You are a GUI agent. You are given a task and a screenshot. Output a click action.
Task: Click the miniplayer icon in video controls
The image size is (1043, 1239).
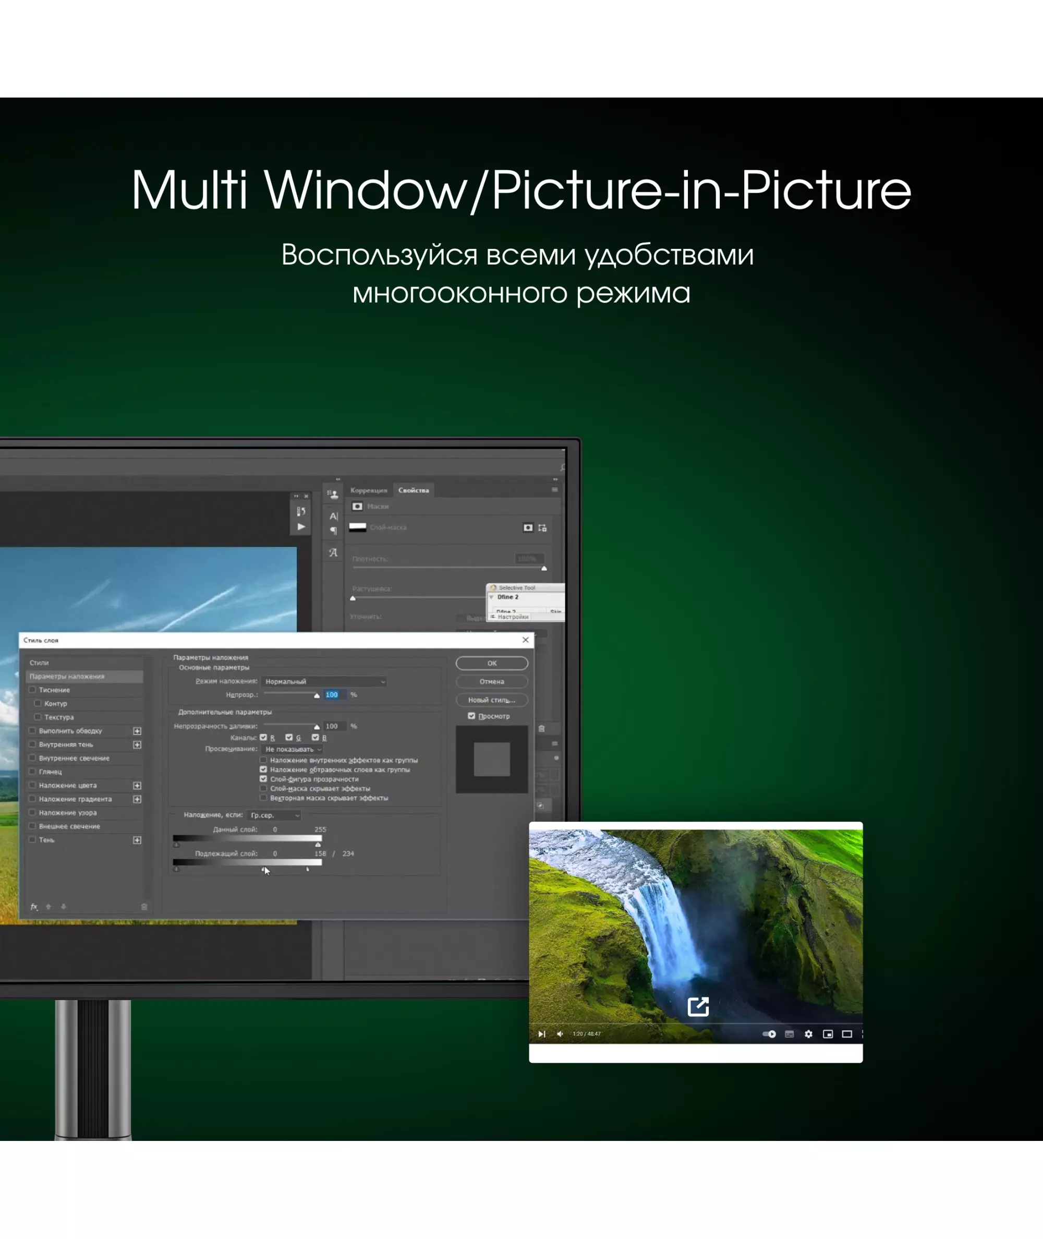coord(828,1034)
